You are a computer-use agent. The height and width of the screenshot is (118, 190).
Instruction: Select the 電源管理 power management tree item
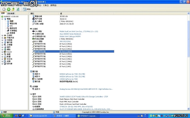click(13, 28)
